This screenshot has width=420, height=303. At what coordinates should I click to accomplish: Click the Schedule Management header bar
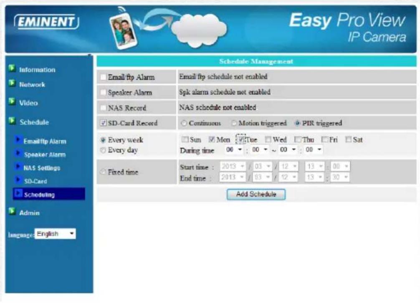click(x=256, y=61)
